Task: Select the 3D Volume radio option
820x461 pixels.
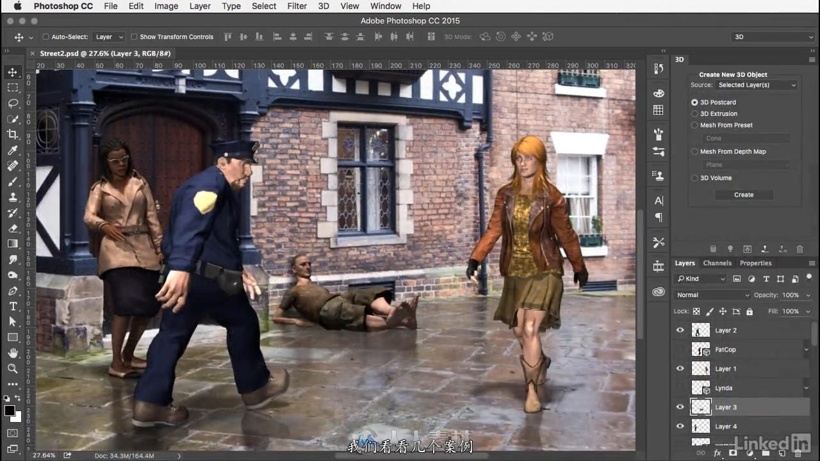Action: point(694,178)
